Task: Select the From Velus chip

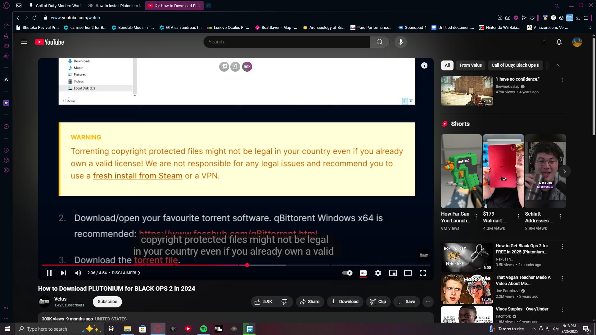Action: click(x=470, y=65)
